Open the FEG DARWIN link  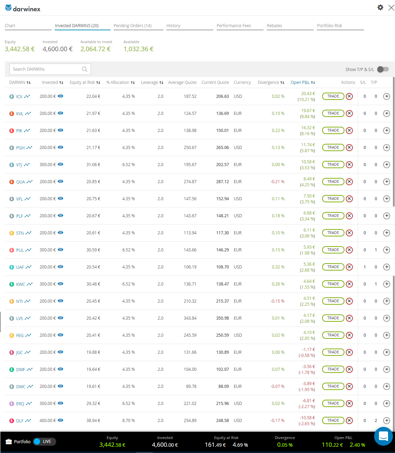(20, 336)
